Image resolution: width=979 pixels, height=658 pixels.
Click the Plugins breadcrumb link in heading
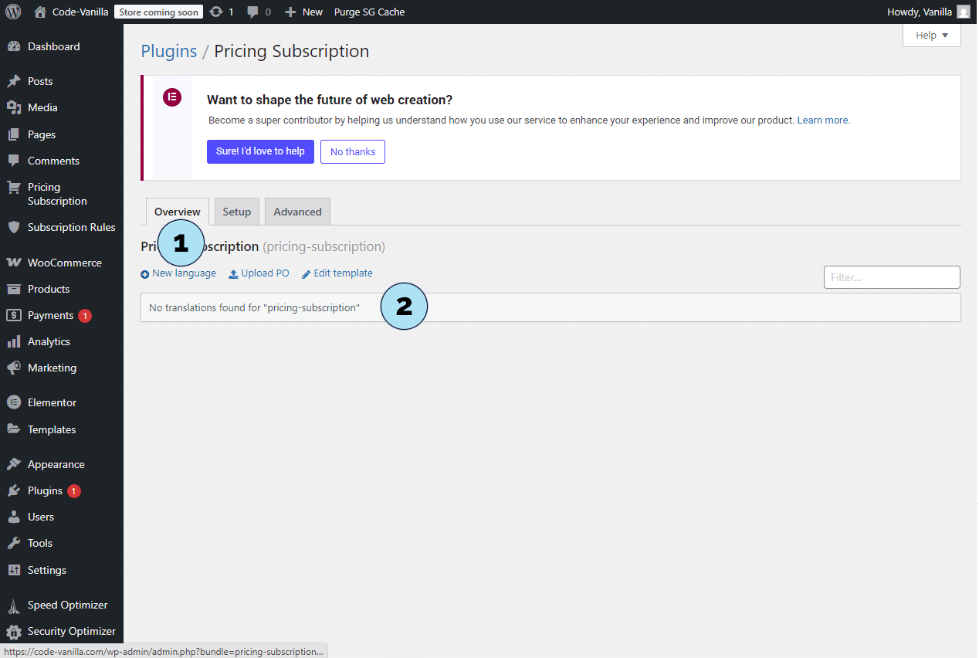point(169,51)
